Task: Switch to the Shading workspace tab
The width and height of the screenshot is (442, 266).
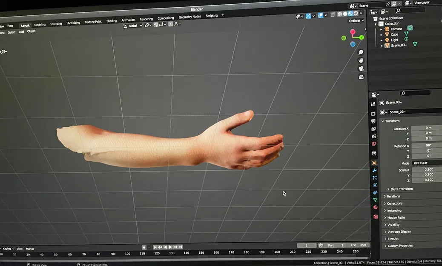Action: pyautogui.click(x=111, y=21)
